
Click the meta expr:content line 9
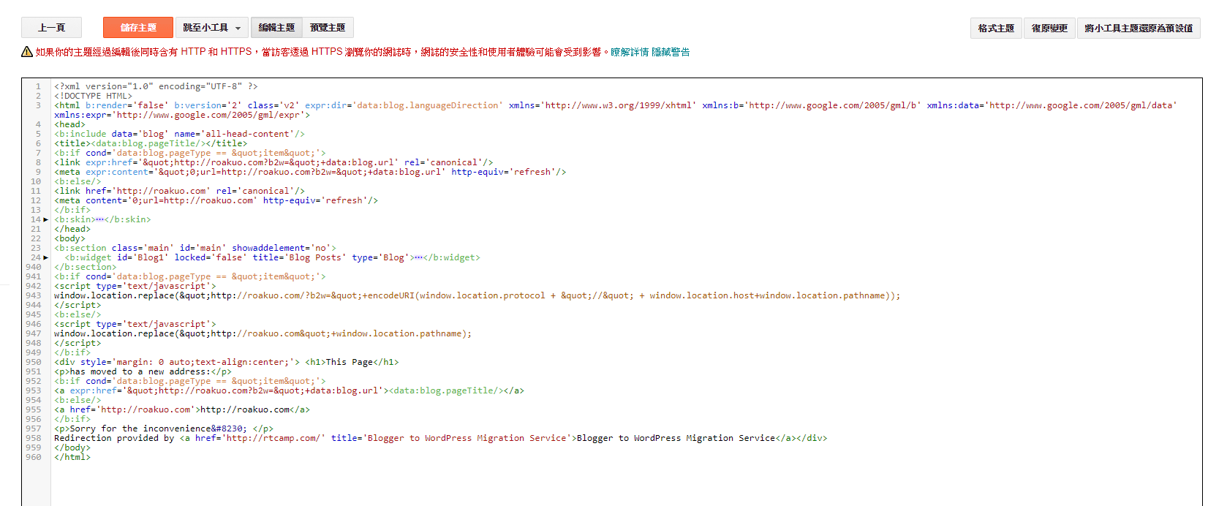[x=310, y=172]
